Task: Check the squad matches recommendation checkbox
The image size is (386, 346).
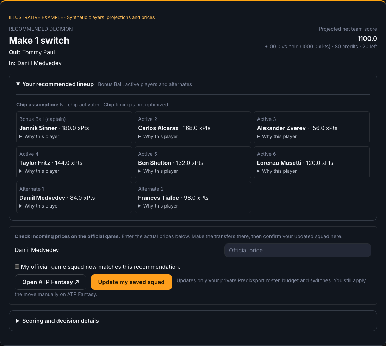Action: pos(17,267)
